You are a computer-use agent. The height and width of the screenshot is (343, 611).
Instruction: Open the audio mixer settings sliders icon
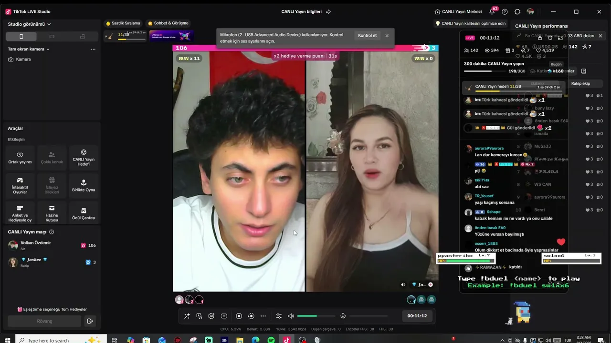(x=279, y=316)
